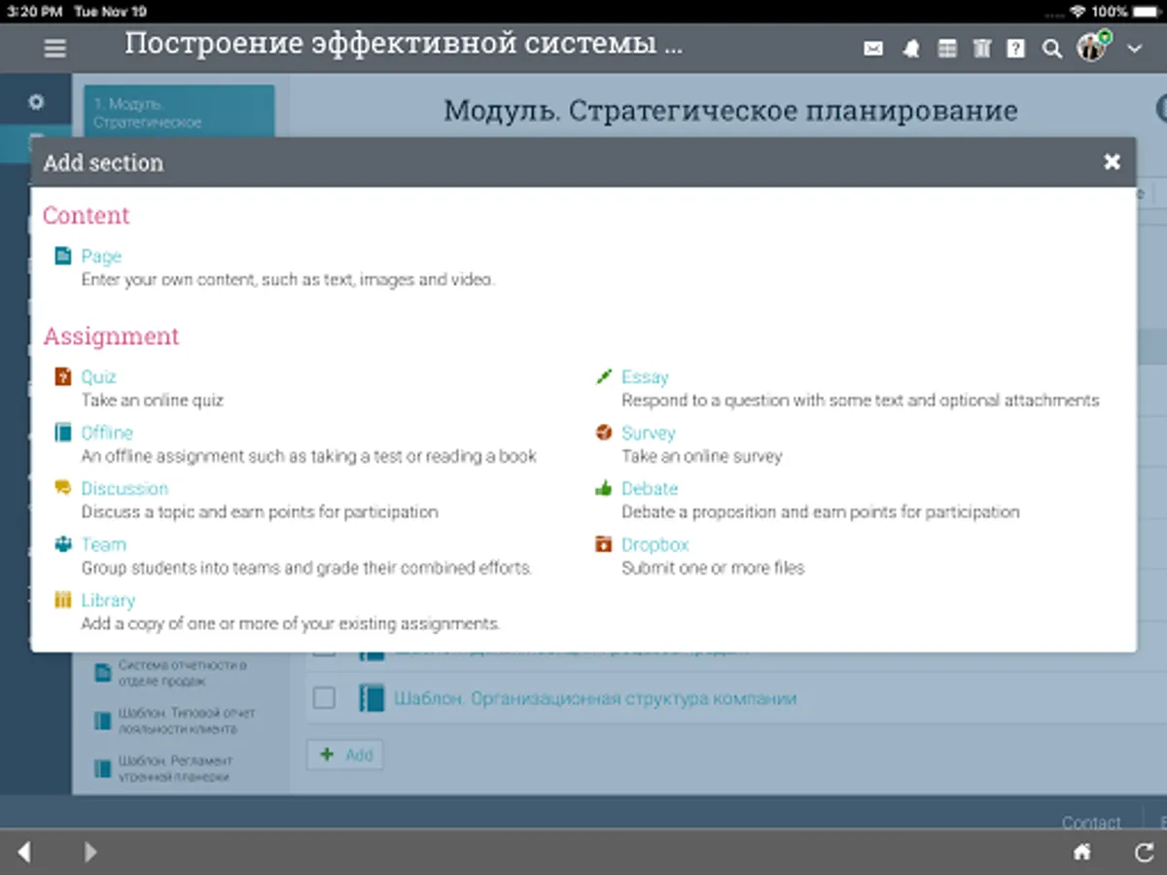Click the course title Построение эффективной системы
Viewport: 1167px width, 875px height.
pos(404,45)
